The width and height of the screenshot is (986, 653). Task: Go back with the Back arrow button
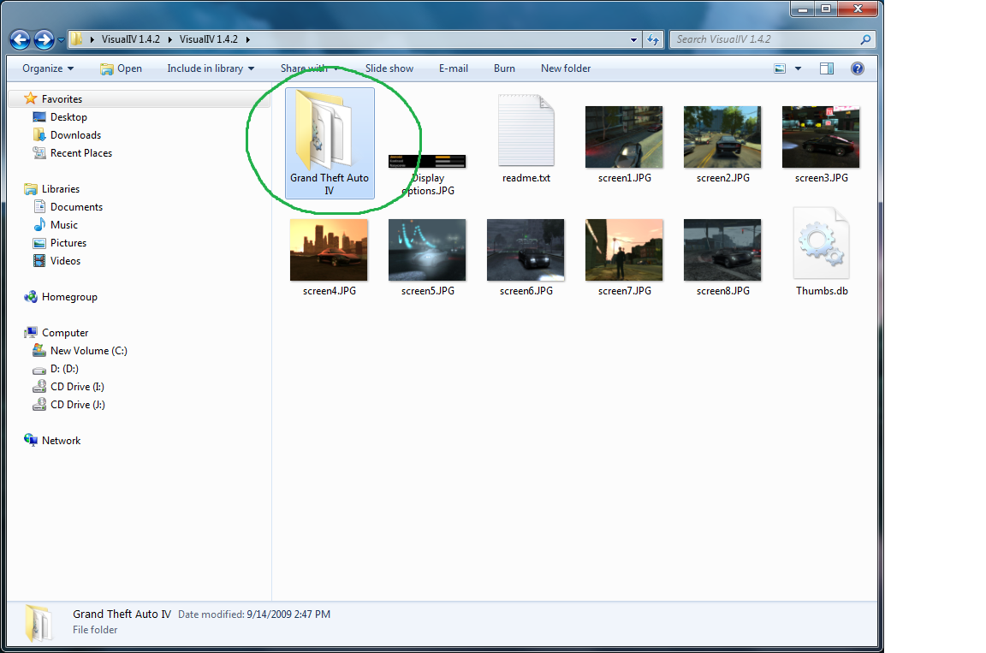[21, 39]
